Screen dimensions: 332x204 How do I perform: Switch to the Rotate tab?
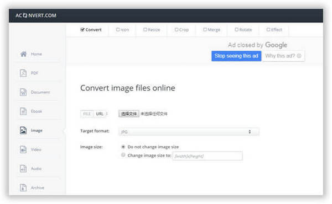click(x=243, y=30)
